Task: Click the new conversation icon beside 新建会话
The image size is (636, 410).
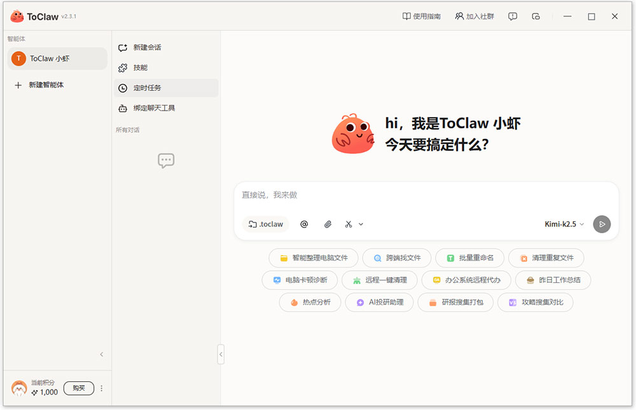Action: (x=123, y=48)
